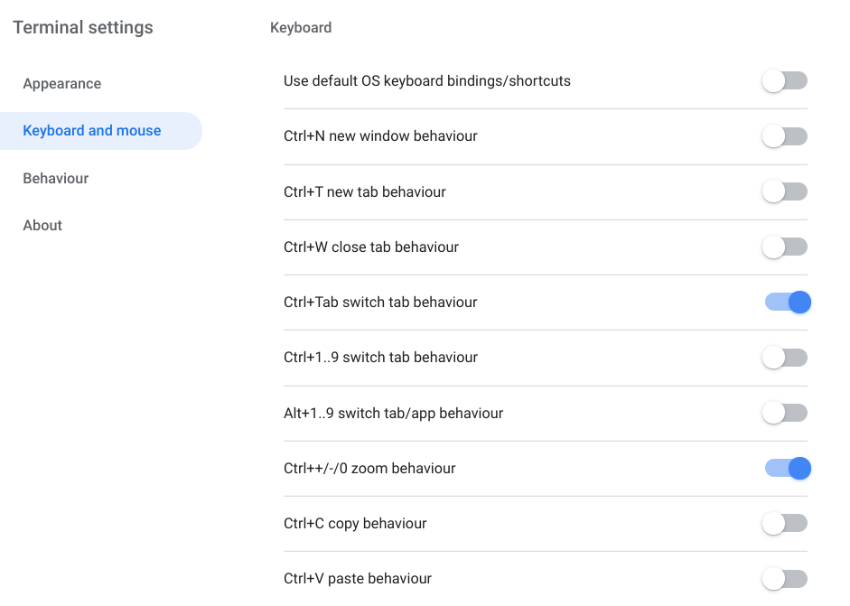The image size is (850, 606).
Task: Go to Behaviour settings page
Action: pos(56,179)
